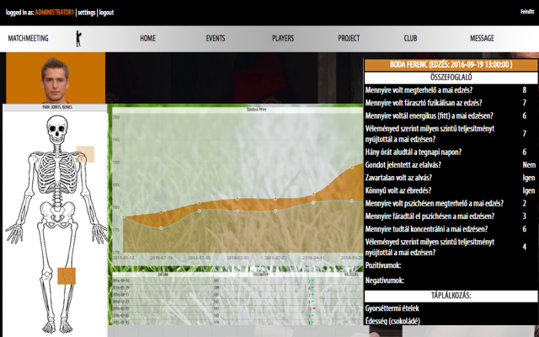
Task: Go to the HOME menu
Action: [x=148, y=39]
